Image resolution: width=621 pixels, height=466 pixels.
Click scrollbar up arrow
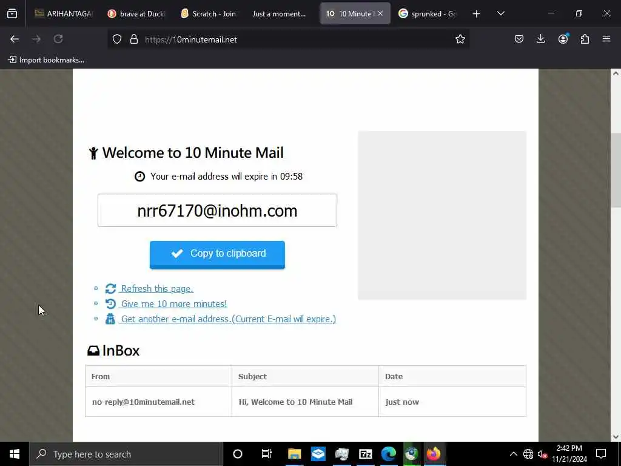[616, 73]
